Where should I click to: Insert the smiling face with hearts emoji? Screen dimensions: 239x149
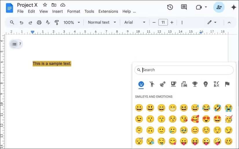(x=195, y=119)
